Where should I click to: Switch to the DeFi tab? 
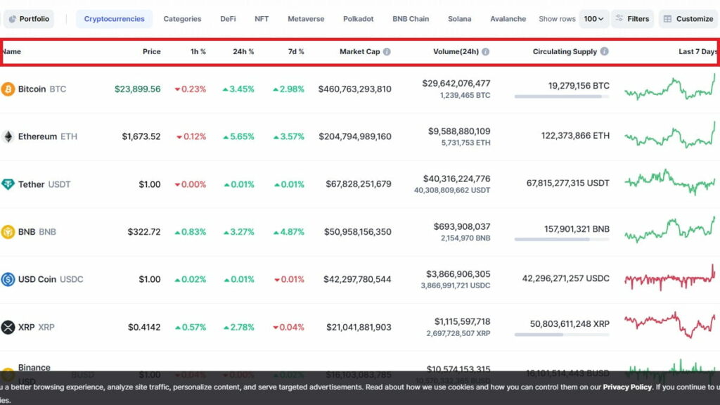pyautogui.click(x=228, y=19)
